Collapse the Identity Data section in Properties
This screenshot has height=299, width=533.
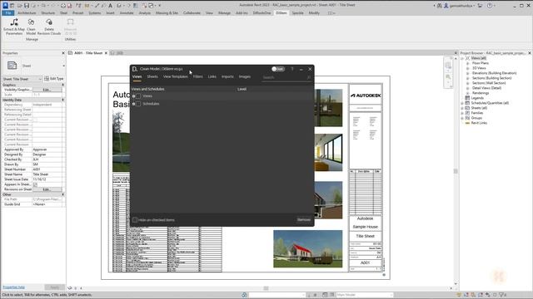63,100
